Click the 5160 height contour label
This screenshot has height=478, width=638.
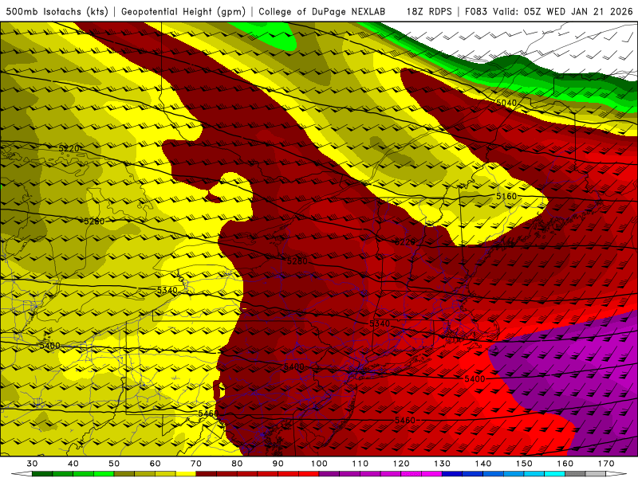pos(506,196)
